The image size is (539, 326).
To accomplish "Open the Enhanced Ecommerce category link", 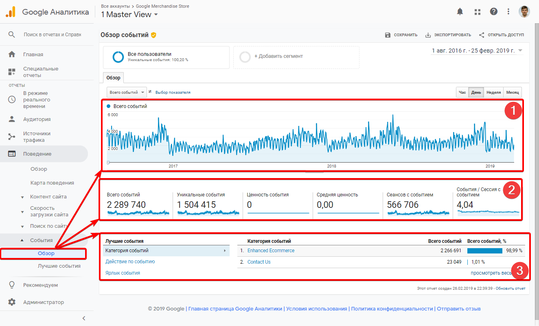I will click(x=271, y=251).
